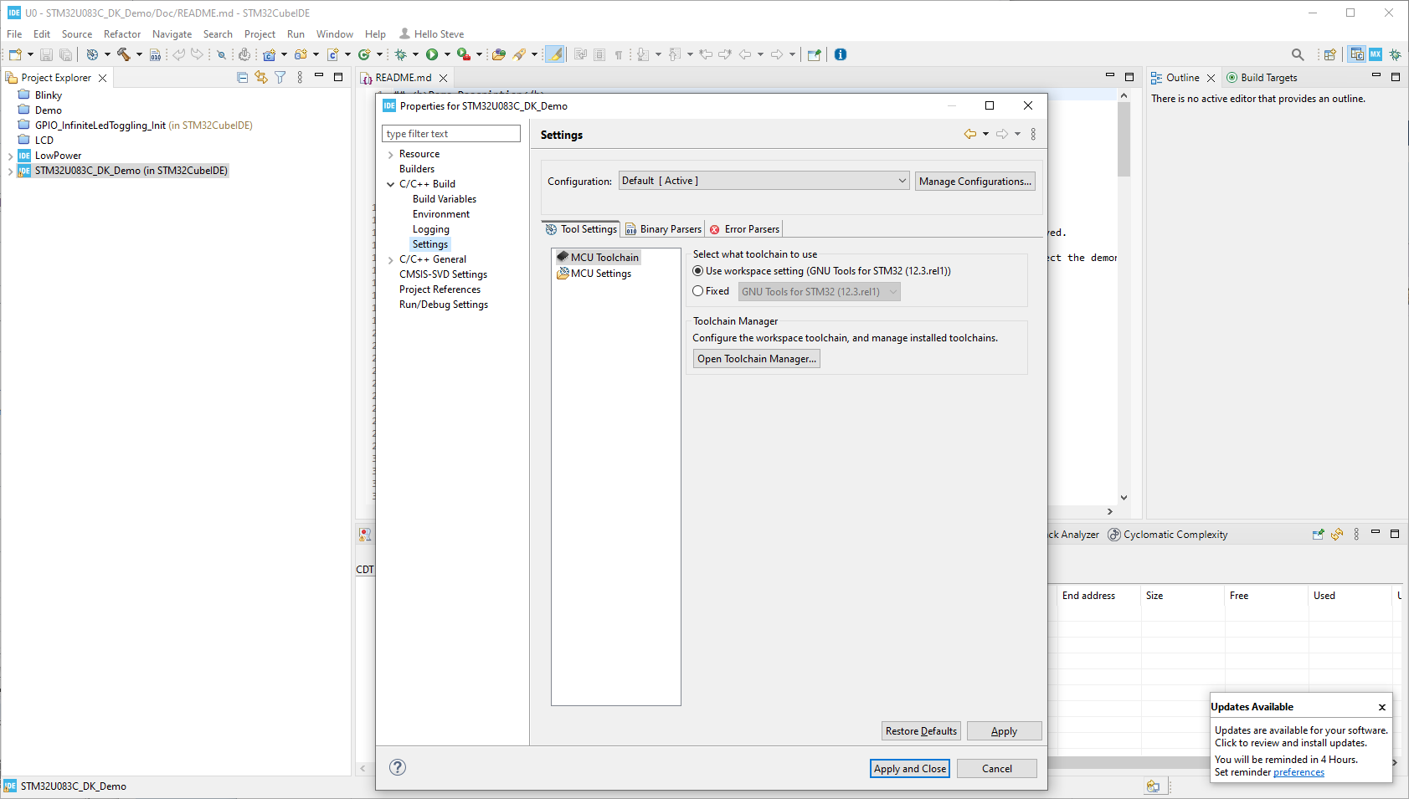Viewport: 1409px width, 799px height.
Task: Click the Save toolbar icon
Action: tap(46, 54)
